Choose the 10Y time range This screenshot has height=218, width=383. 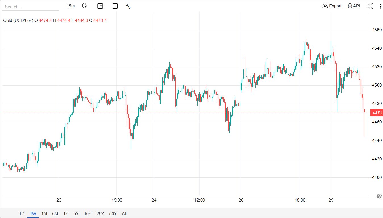point(88,214)
